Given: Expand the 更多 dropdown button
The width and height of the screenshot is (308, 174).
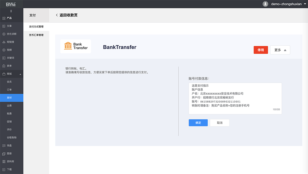Looking at the screenshot, I should tap(280, 50).
